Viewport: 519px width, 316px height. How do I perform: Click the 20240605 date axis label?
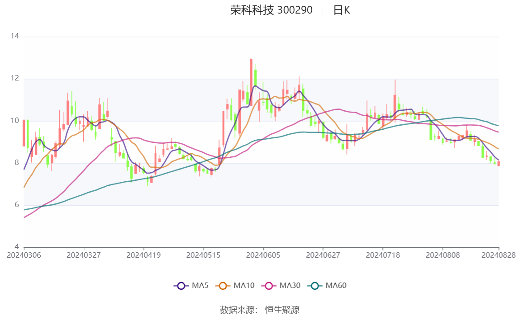pyautogui.click(x=263, y=255)
